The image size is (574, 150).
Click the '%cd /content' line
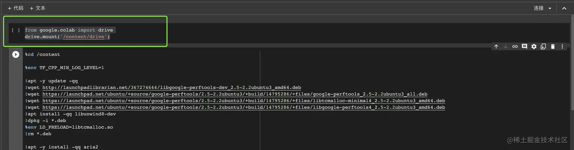click(43, 54)
